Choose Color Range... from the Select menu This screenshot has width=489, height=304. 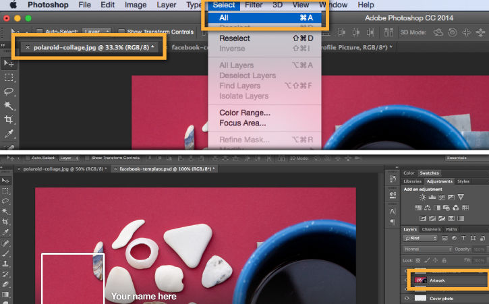264,113
